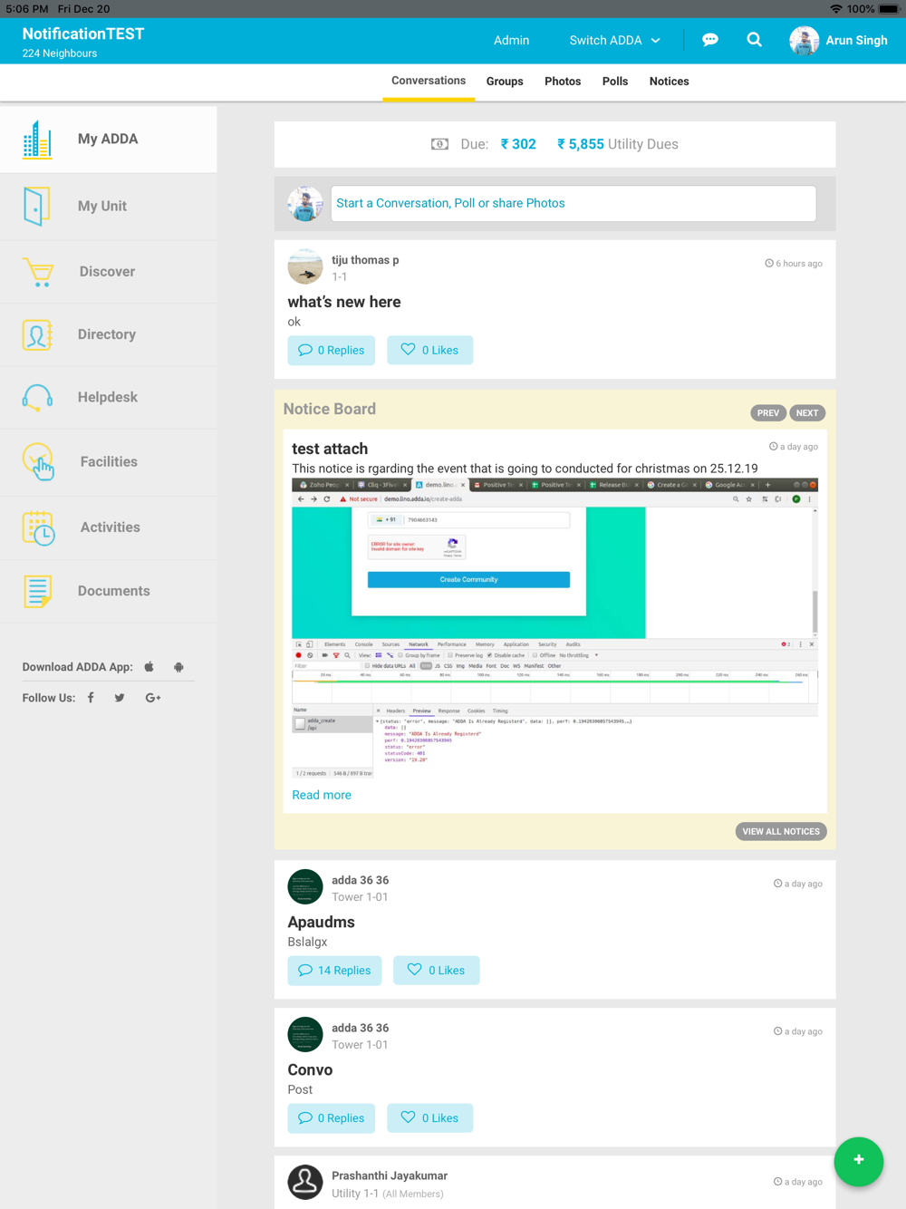This screenshot has height=1209, width=906.
Task: Check the Wi-Fi icon in status bar
Action: [835, 9]
